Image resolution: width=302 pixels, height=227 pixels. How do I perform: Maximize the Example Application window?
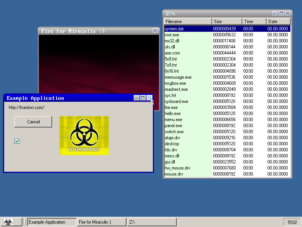click(x=143, y=98)
